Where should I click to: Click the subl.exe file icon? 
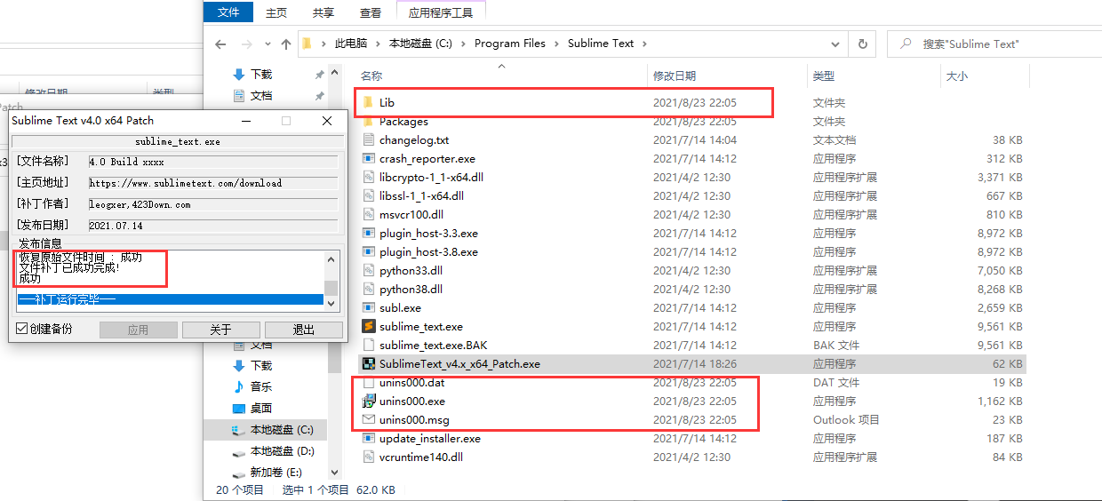pyautogui.click(x=369, y=308)
